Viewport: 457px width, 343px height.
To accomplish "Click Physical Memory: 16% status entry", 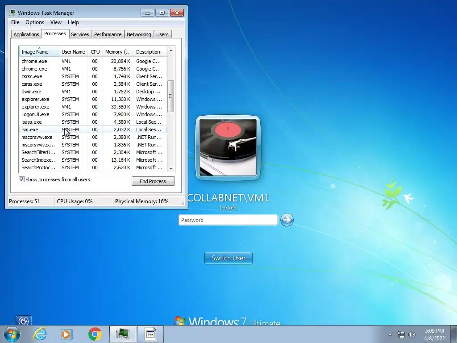I will (141, 201).
